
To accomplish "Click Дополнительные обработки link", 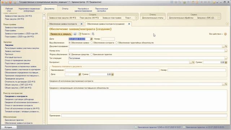I will pos(181,18).
